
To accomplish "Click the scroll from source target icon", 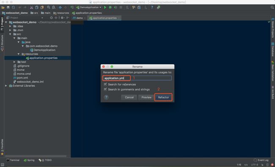I will click(x=51, y=18).
